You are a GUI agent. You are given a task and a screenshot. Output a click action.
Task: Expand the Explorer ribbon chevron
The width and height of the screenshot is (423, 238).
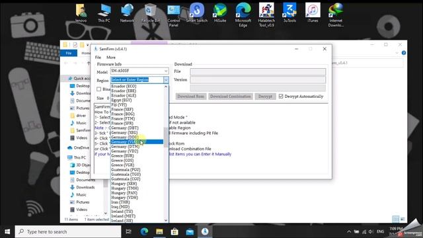[397, 53]
